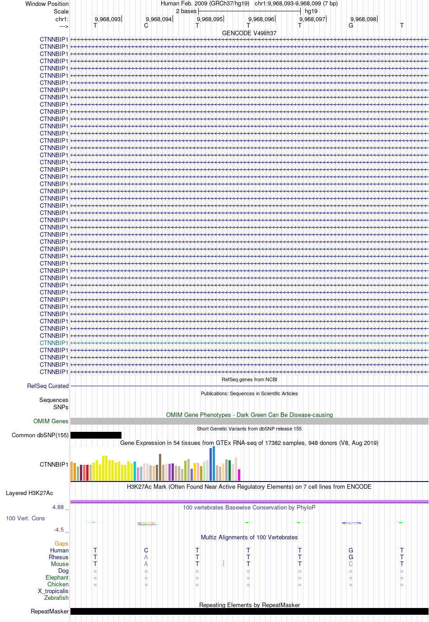Screen dimensions: 429x622
Task: Click the dark green bar in GTEx chart
Action: click(229, 470)
